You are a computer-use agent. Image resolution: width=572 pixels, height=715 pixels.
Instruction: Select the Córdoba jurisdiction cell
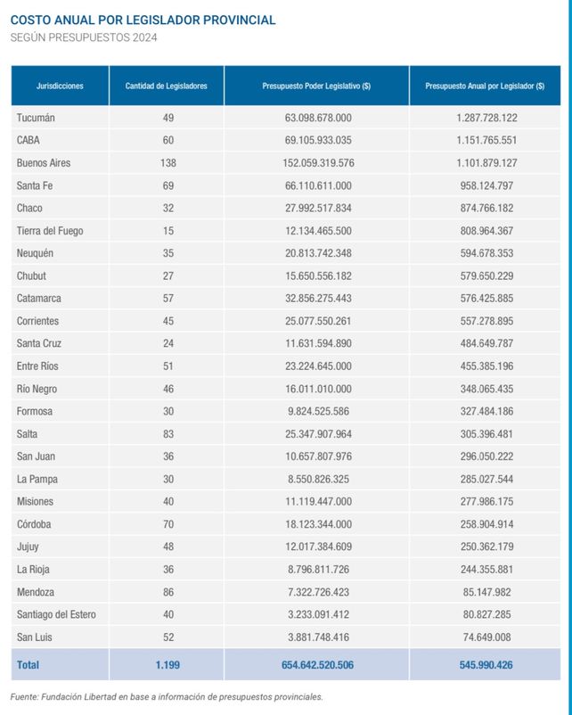[36, 524]
